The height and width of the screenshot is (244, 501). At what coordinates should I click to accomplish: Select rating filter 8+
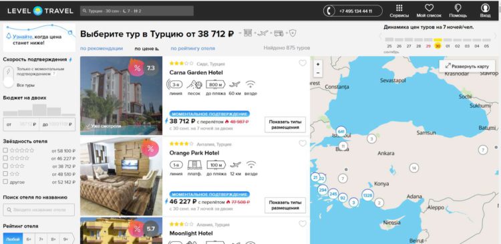coord(53,239)
